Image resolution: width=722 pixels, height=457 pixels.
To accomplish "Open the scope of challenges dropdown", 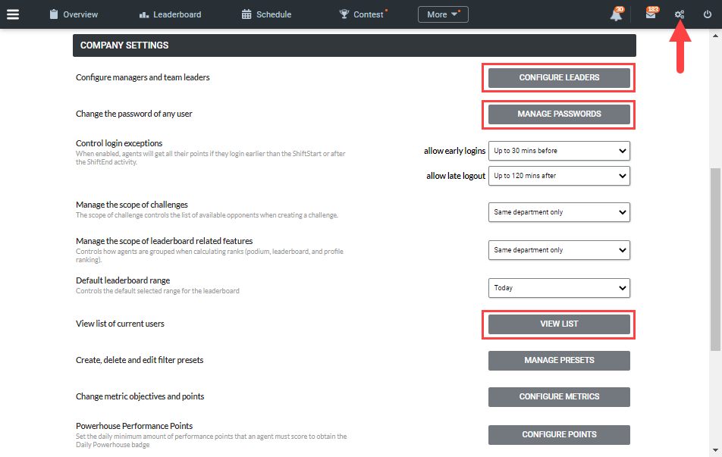I will (559, 212).
